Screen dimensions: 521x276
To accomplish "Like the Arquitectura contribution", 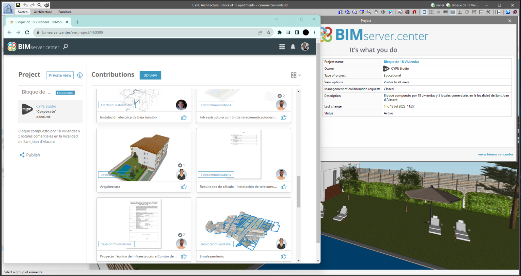I will (x=184, y=187).
